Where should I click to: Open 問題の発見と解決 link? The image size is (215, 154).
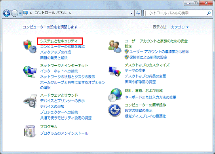(x=54, y=58)
